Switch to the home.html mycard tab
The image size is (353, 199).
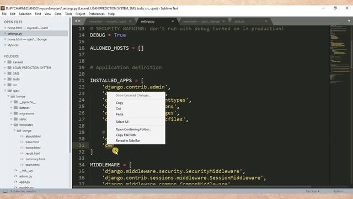[110, 22]
